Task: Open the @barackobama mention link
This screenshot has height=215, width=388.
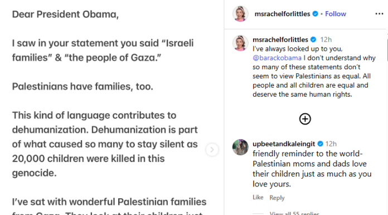Action: [277, 58]
